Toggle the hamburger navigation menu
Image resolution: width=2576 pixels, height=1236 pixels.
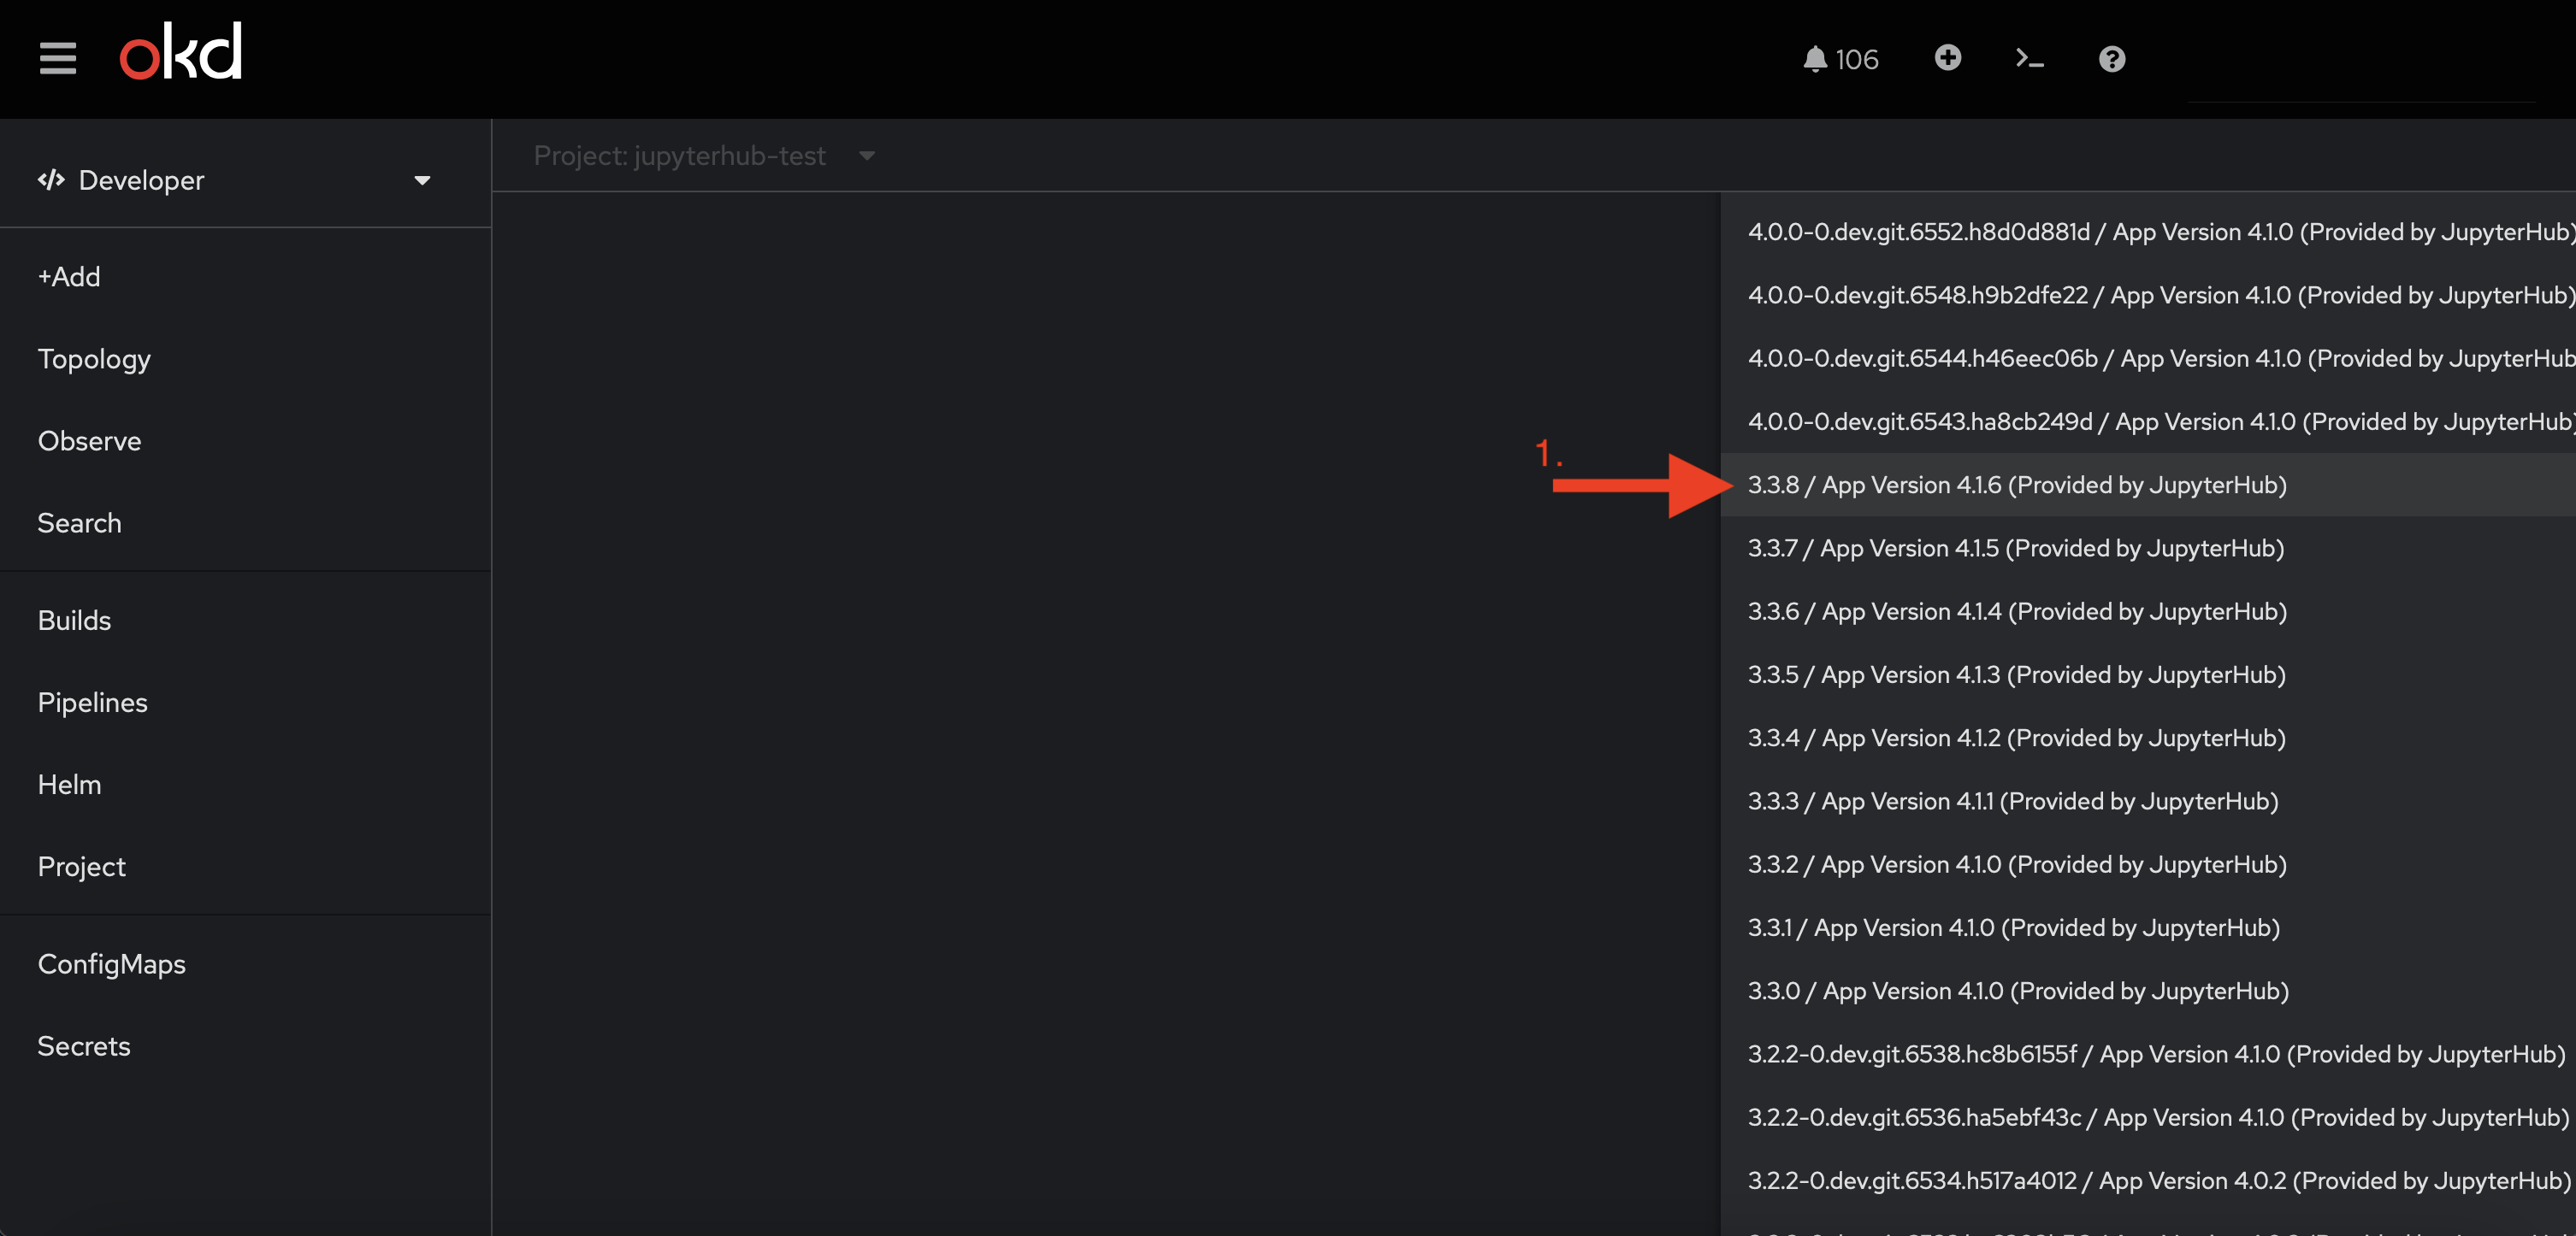pos(58,59)
